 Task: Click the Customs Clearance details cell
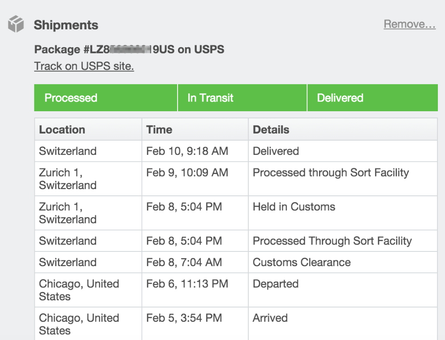[x=302, y=263]
